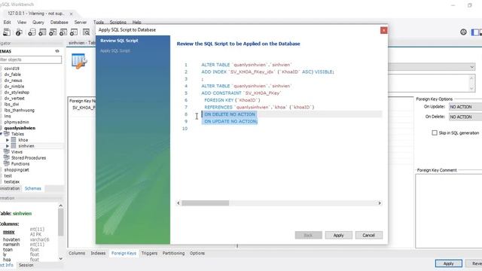482x271 pixels.
Task: Click the Filter objects search field
Action: (30, 59)
